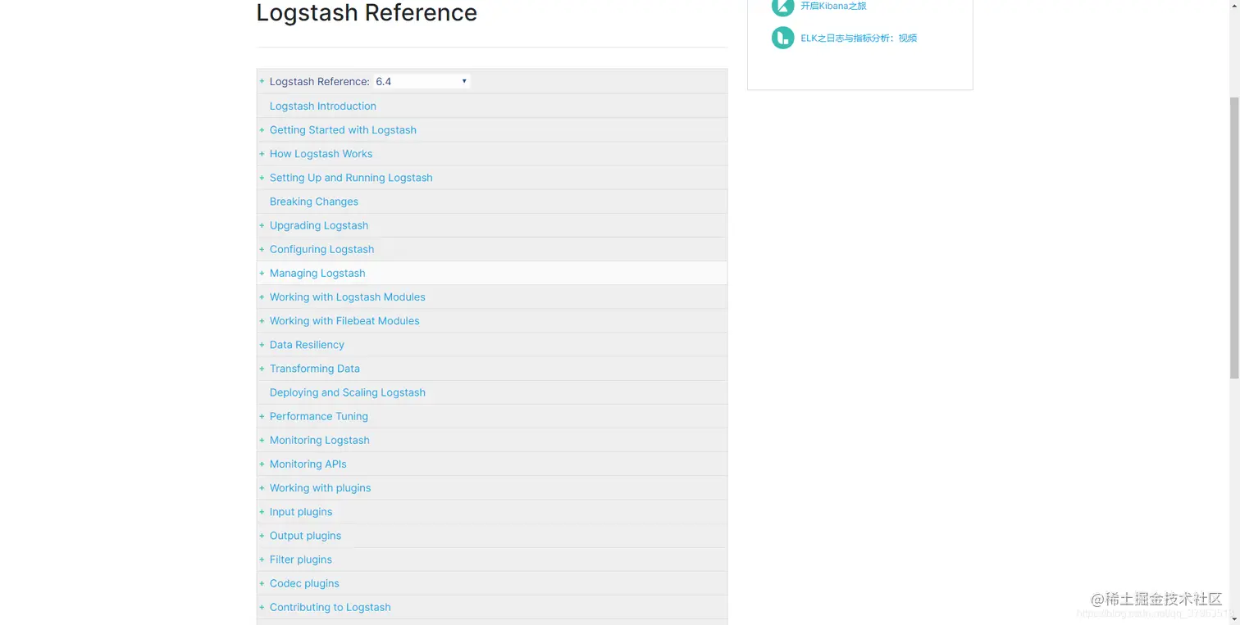1240x625 pixels.
Task: Expand Setting Up and Running Logstash
Action: pos(262,177)
